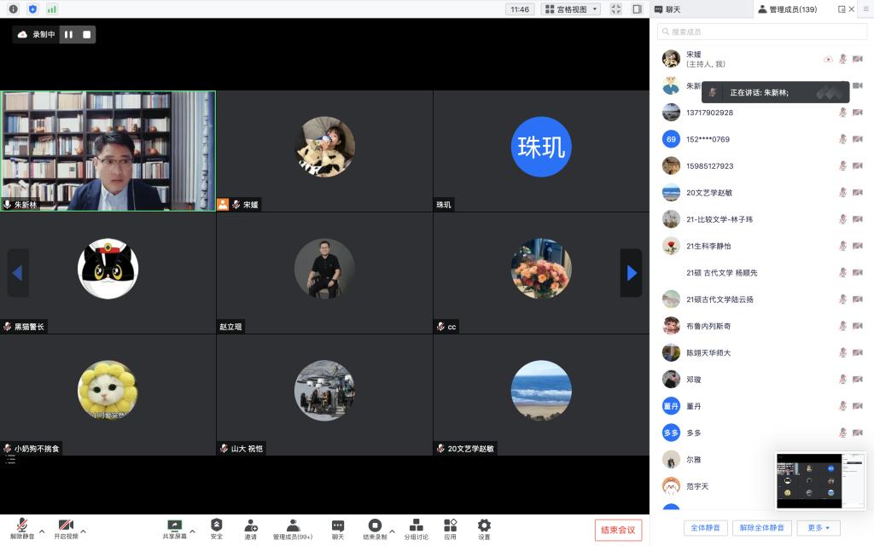Exit full screen using the top bar icon
The image size is (874, 546).
[x=615, y=9]
